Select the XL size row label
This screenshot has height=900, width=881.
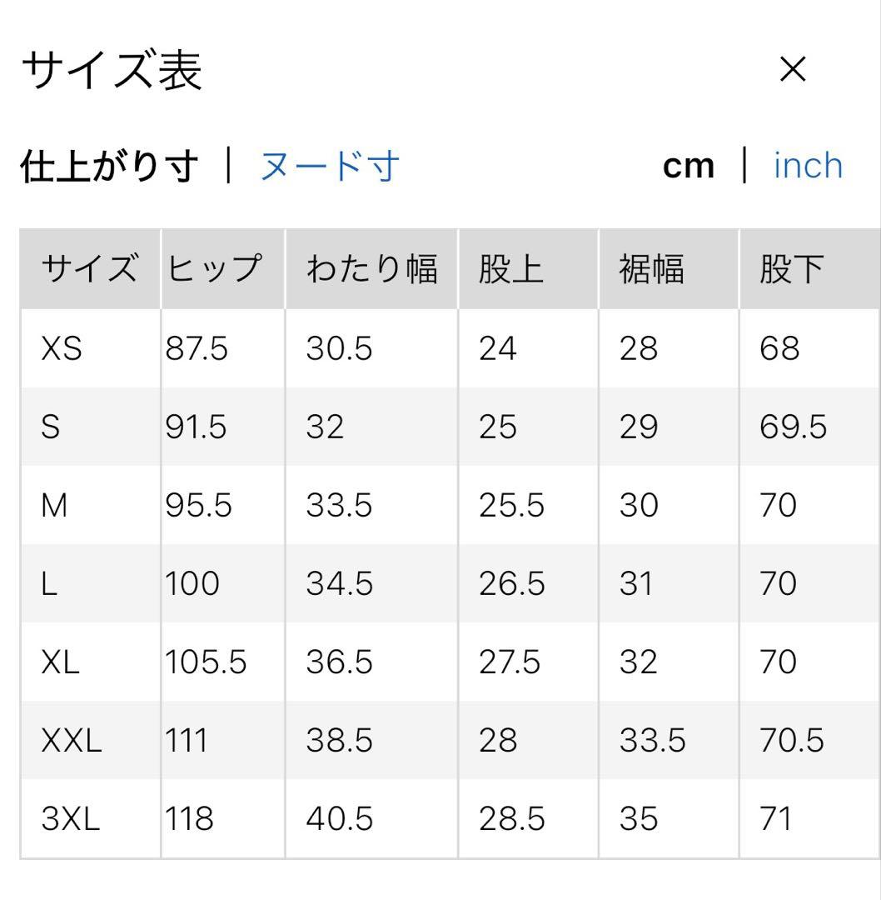(x=61, y=662)
